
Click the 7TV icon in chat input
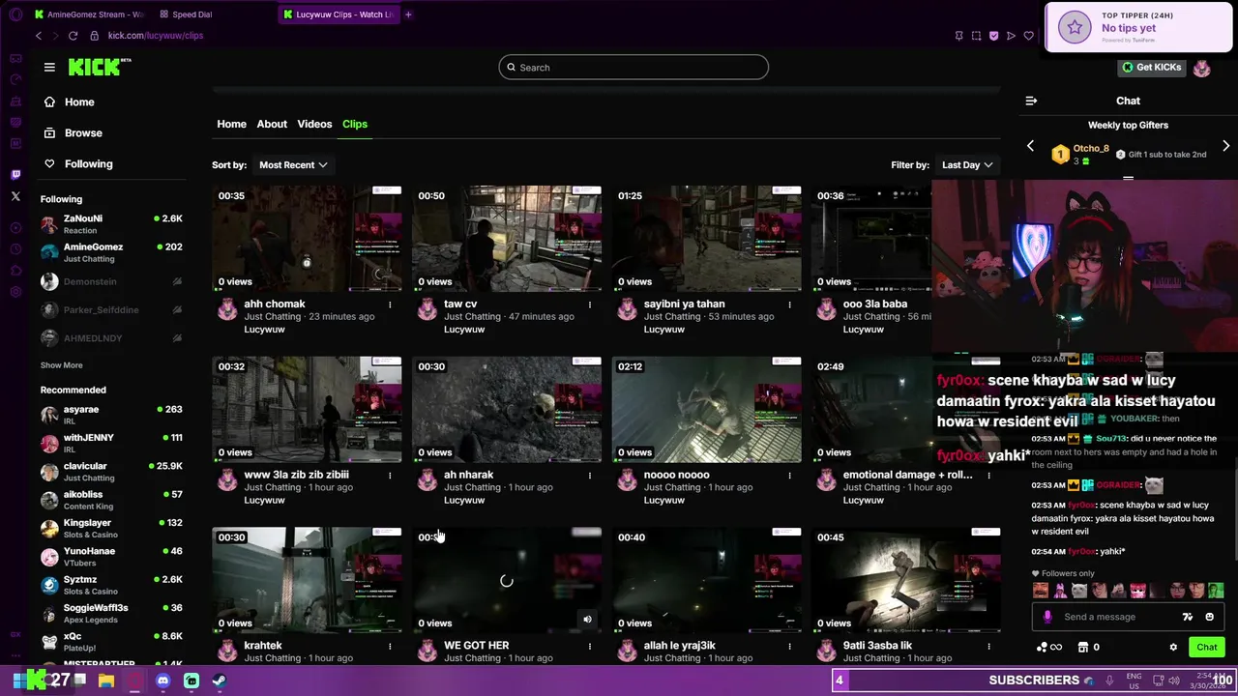(1188, 617)
